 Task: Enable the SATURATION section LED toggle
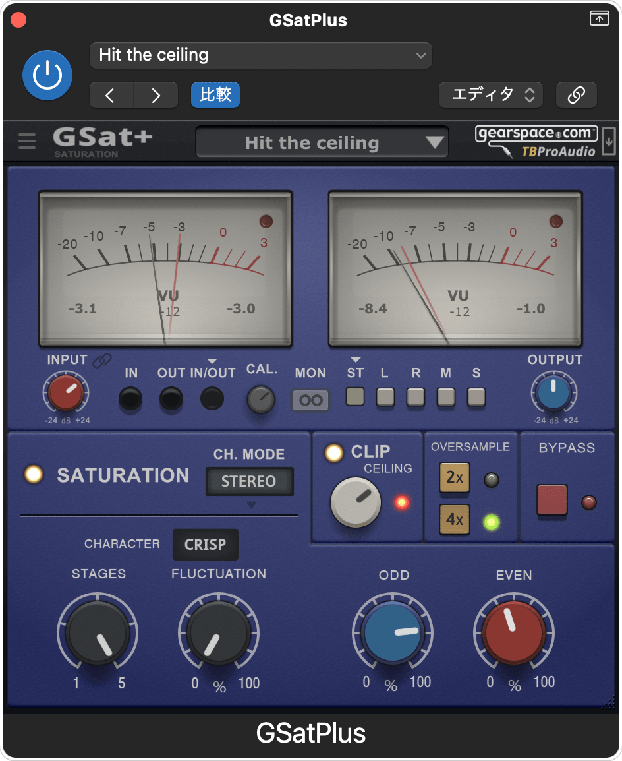click(x=32, y=474)
